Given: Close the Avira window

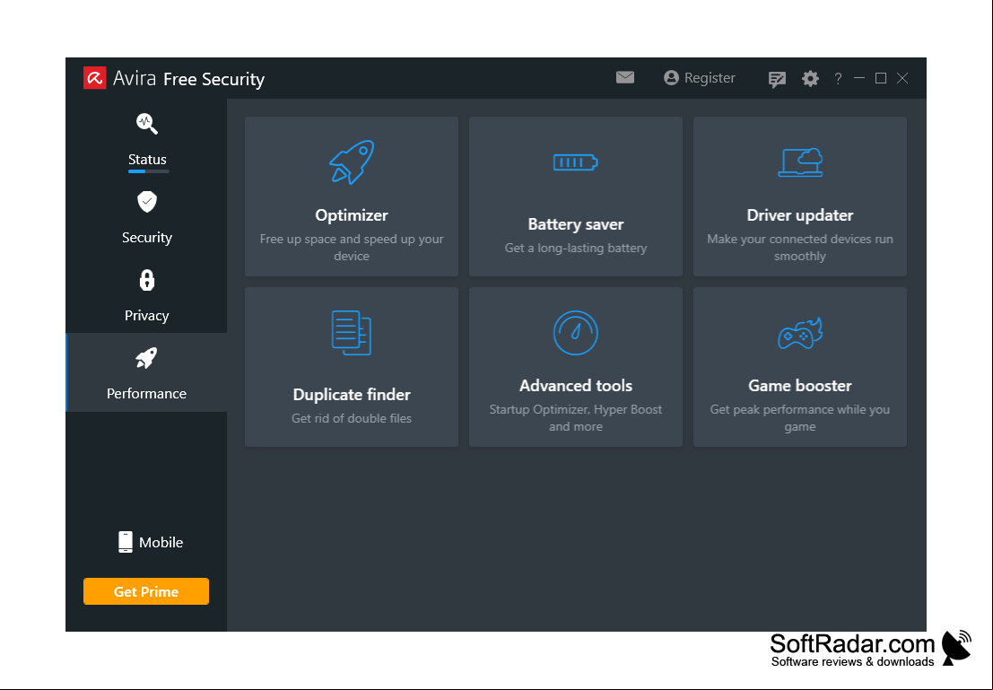Looking at the screenshot, I should [902, 78].
